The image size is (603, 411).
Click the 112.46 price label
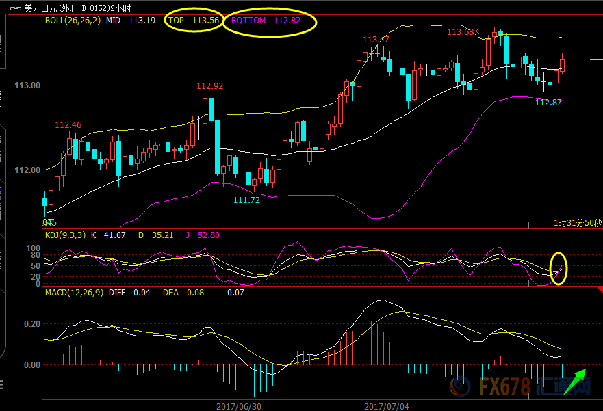pos(68,125)
